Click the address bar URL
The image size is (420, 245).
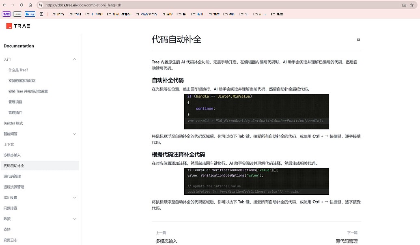point(83,5)
